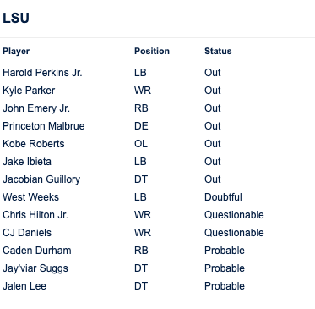
Task: Click player name Caden Durham
Action: (x=37, y=251)
